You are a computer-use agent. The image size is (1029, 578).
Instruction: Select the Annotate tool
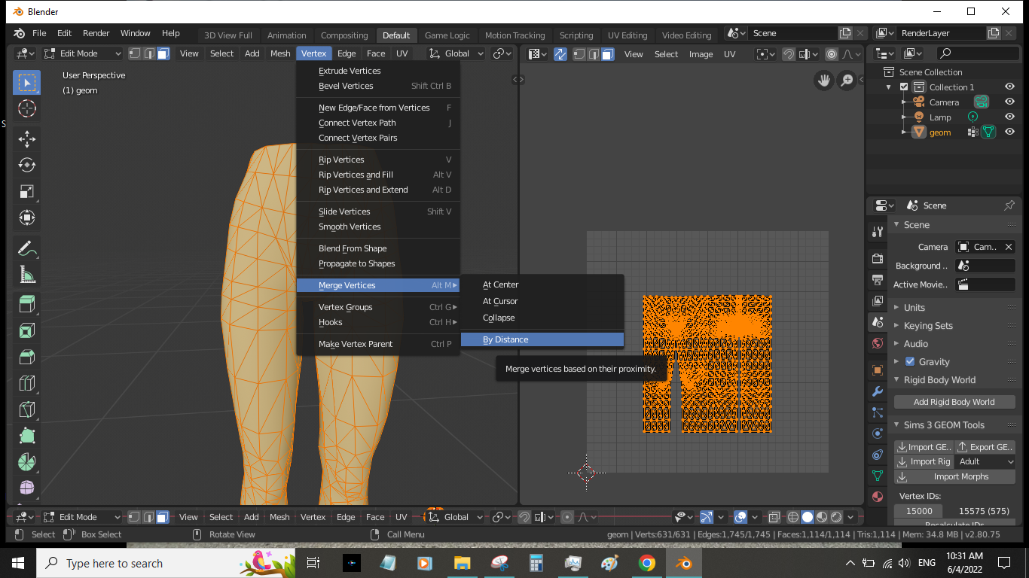26,248
